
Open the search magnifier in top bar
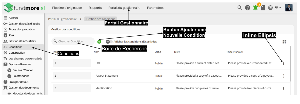240,8
